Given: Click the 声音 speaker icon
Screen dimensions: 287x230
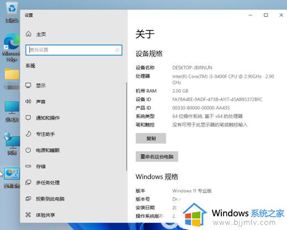Looking at the screenshot, I should [x=28, y=101].
